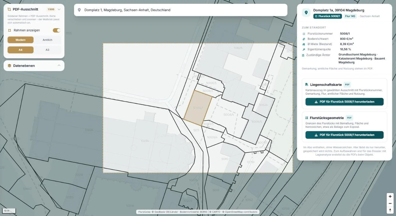
Task: Click the Flurstücksgeometrie shape icon
Action: (307, 118)
